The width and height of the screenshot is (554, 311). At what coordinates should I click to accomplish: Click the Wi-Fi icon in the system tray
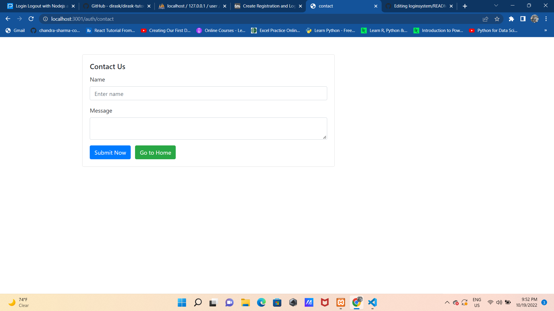pos(491,302)
